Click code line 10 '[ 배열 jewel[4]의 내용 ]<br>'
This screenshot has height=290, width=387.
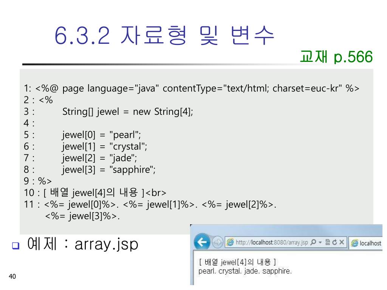tap(105, 193)
